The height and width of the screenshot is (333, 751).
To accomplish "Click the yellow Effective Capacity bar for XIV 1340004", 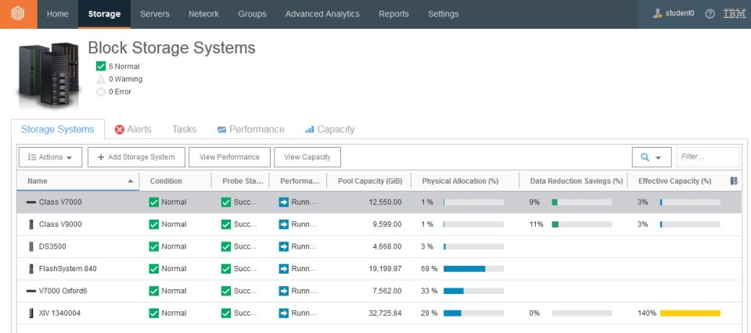I will (689, 313).
